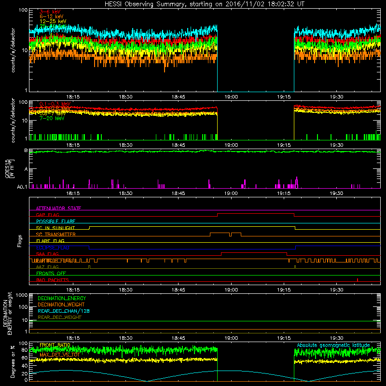
Task: Click the DECIMATION_ENERGY legend label
Action: pos(62,298)
